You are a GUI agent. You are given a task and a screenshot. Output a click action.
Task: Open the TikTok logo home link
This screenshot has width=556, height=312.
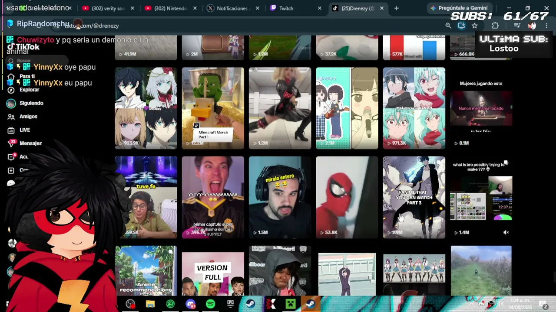(x=23, y=47)
